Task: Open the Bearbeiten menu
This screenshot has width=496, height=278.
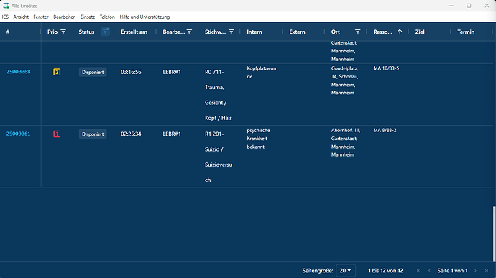Action: 65,17
